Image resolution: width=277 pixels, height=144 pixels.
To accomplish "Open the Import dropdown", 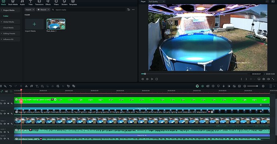I will click(30, 10).
